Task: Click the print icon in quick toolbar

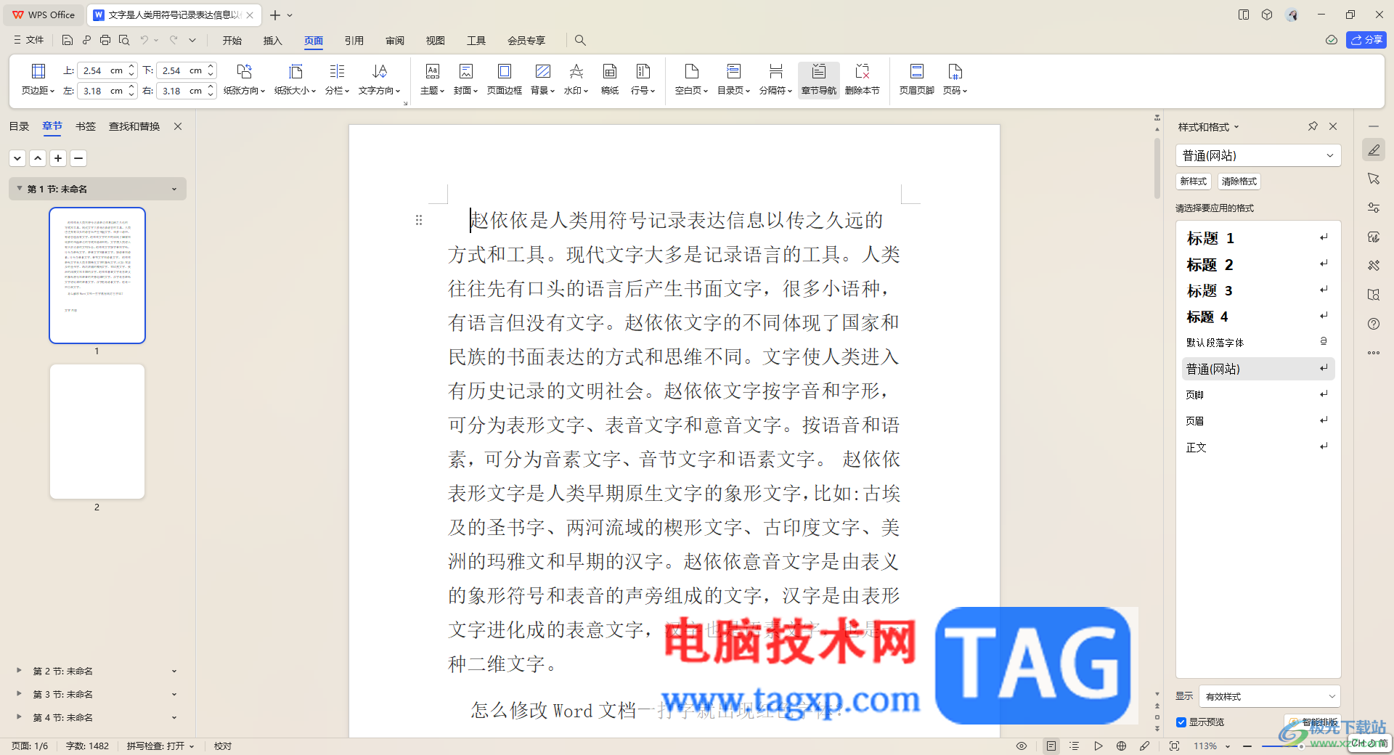Action: coord(105,40)
